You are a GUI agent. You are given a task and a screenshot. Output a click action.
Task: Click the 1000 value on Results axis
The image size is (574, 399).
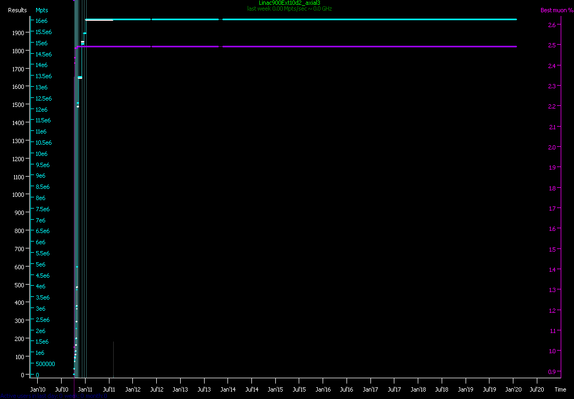17,195
